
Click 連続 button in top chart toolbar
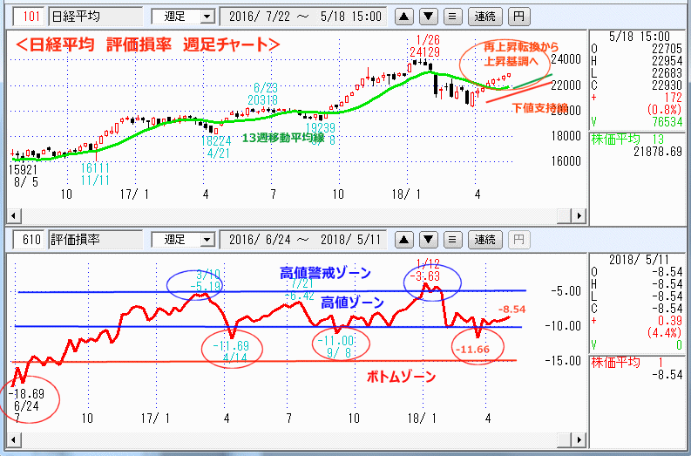(483, 16)
